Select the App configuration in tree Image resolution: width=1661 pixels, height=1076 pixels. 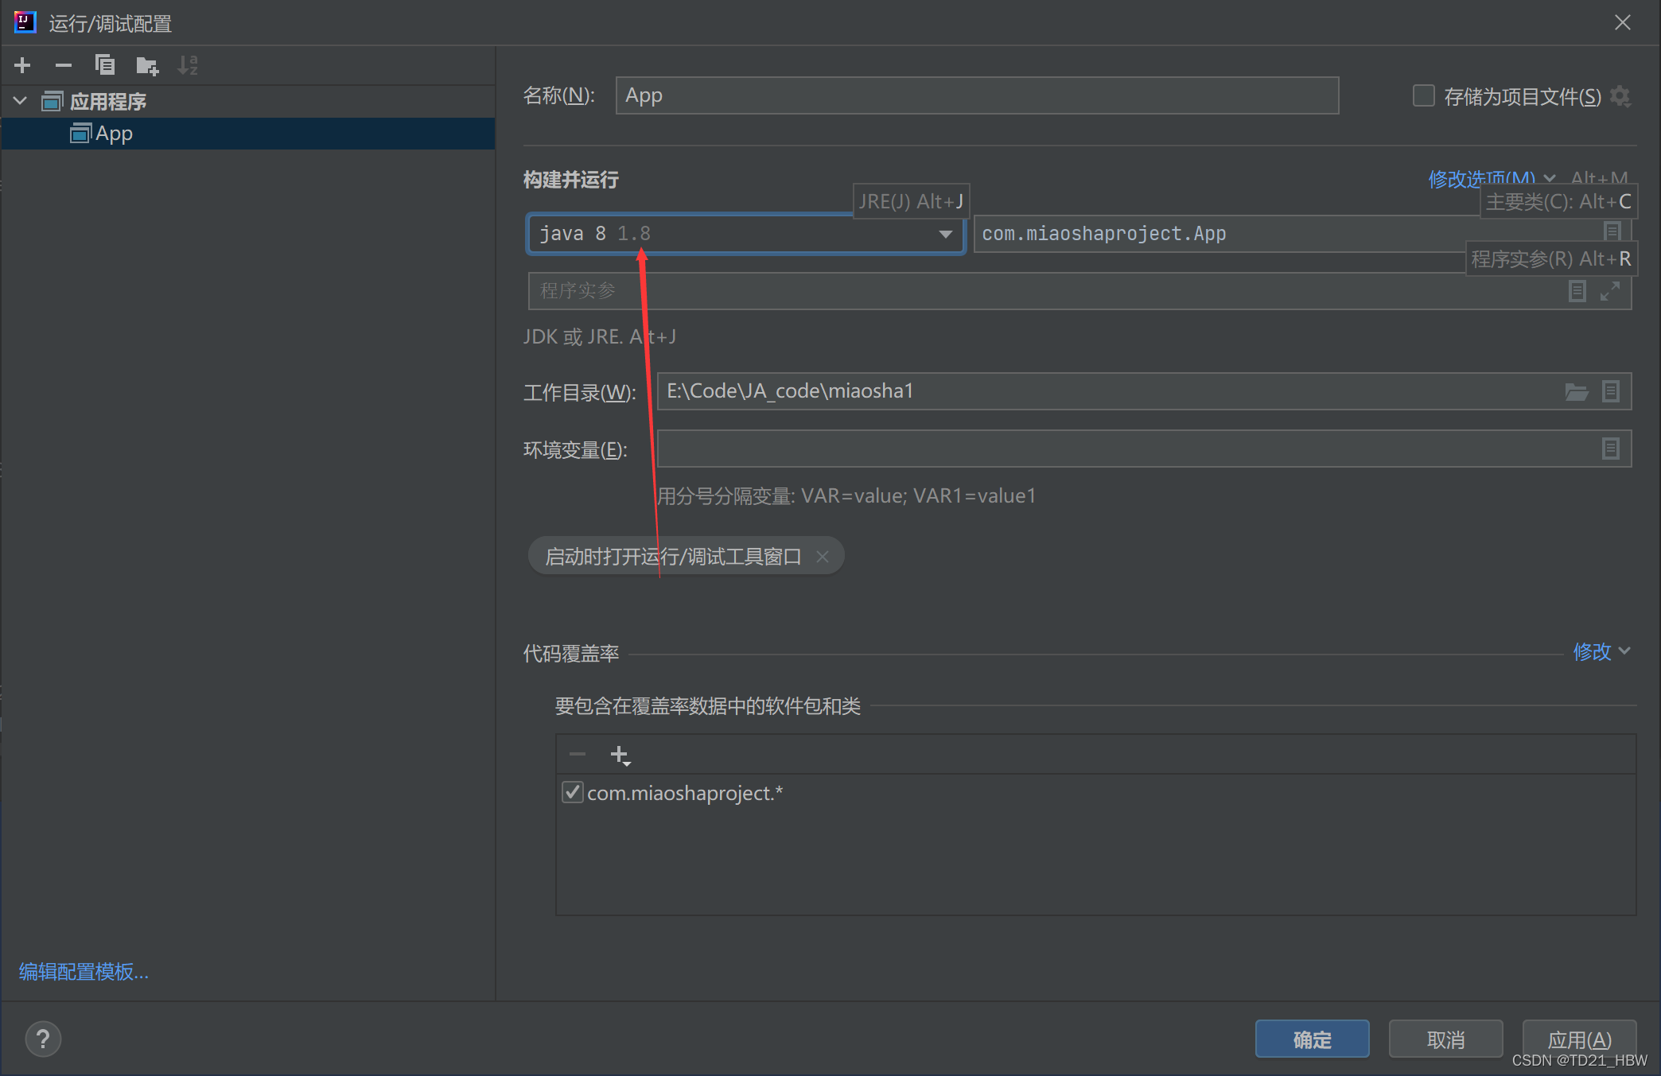click(114, 134)
